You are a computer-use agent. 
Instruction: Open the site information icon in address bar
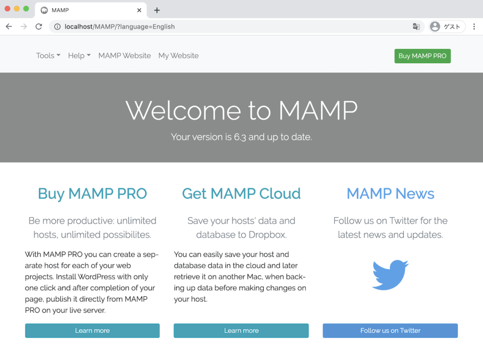point(57,27)
